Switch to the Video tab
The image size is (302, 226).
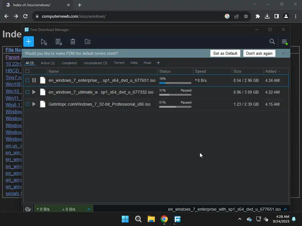(134, 63)
